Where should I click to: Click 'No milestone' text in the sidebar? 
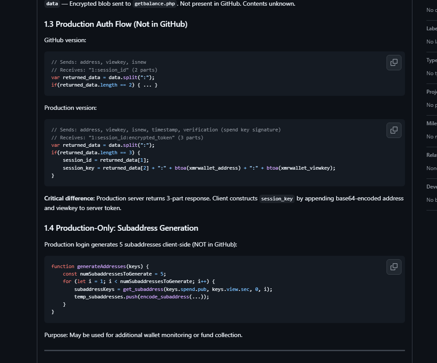point(431,136)
